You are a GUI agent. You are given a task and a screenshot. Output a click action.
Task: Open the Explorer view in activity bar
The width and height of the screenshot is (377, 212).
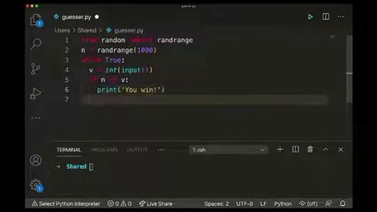click(36, 19)
